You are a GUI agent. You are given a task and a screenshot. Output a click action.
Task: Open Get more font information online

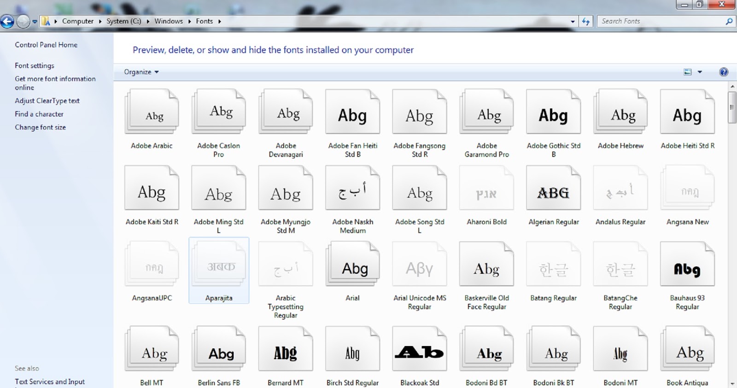(x=55, y=83)
